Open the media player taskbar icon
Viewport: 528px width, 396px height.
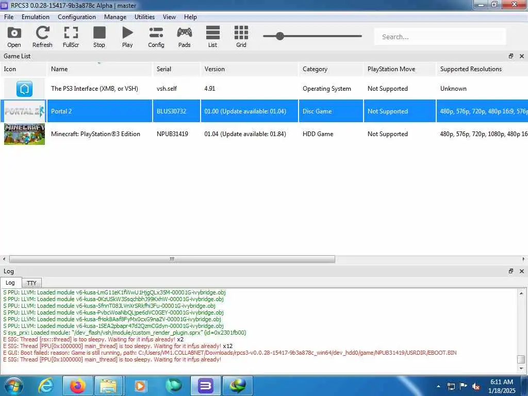click(x=140, y=386)
